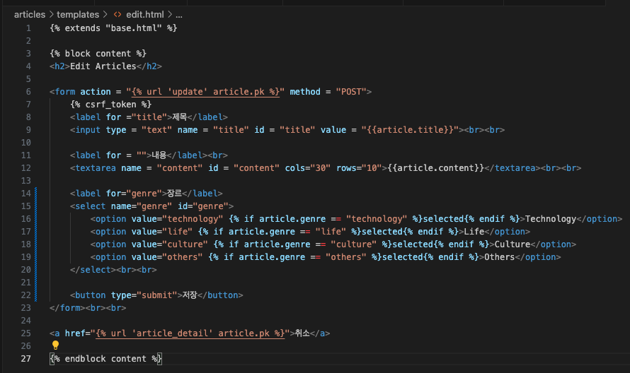Click the 'base.html' string on line 1
Screen dimensions: 630x373
point(134,28)
